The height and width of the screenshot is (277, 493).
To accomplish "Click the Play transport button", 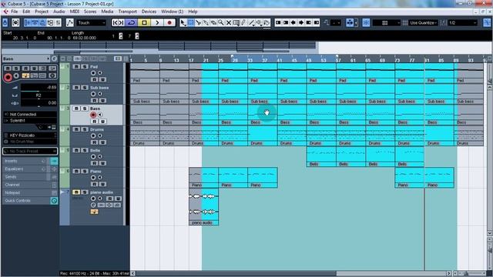I will [x=157, y=22].
